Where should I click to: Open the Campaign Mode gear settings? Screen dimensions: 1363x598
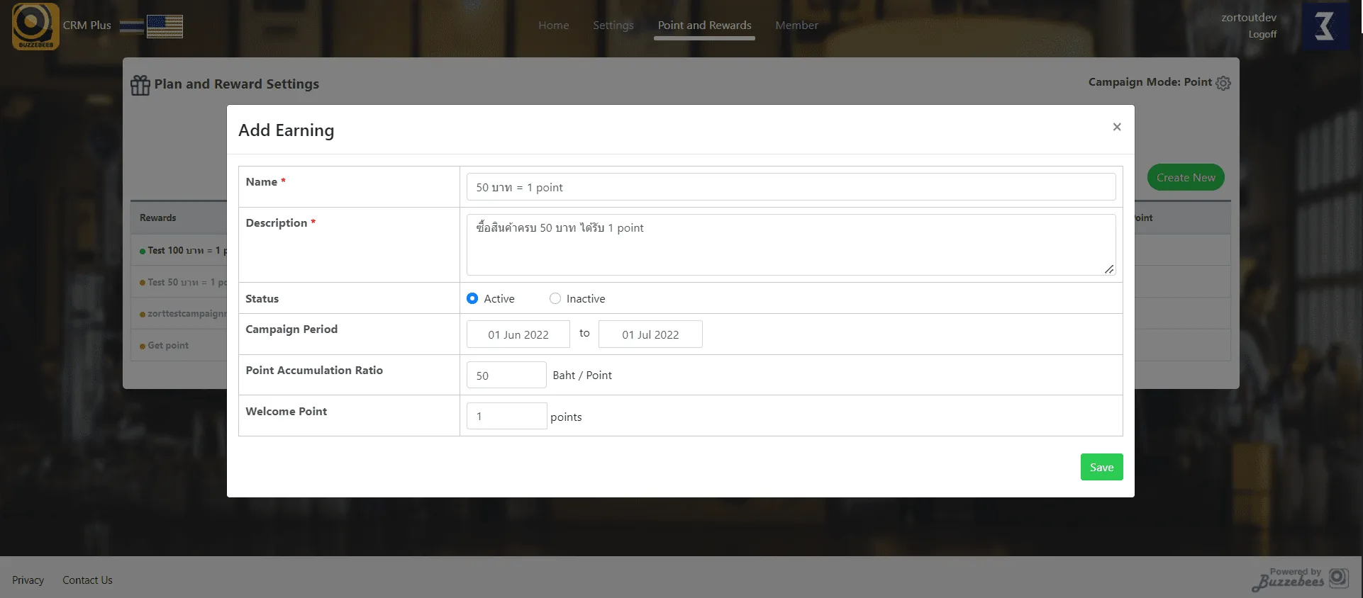tap(1223, 83)
